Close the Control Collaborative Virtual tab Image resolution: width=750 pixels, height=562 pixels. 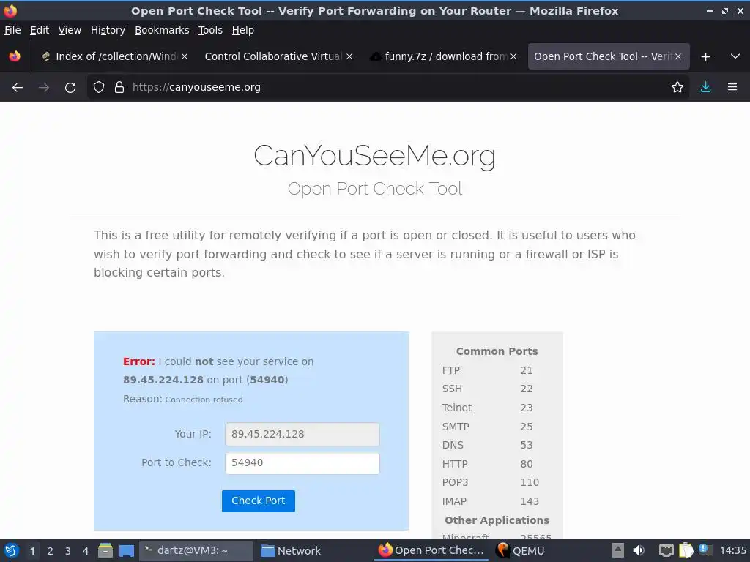(x=349, y=57)
